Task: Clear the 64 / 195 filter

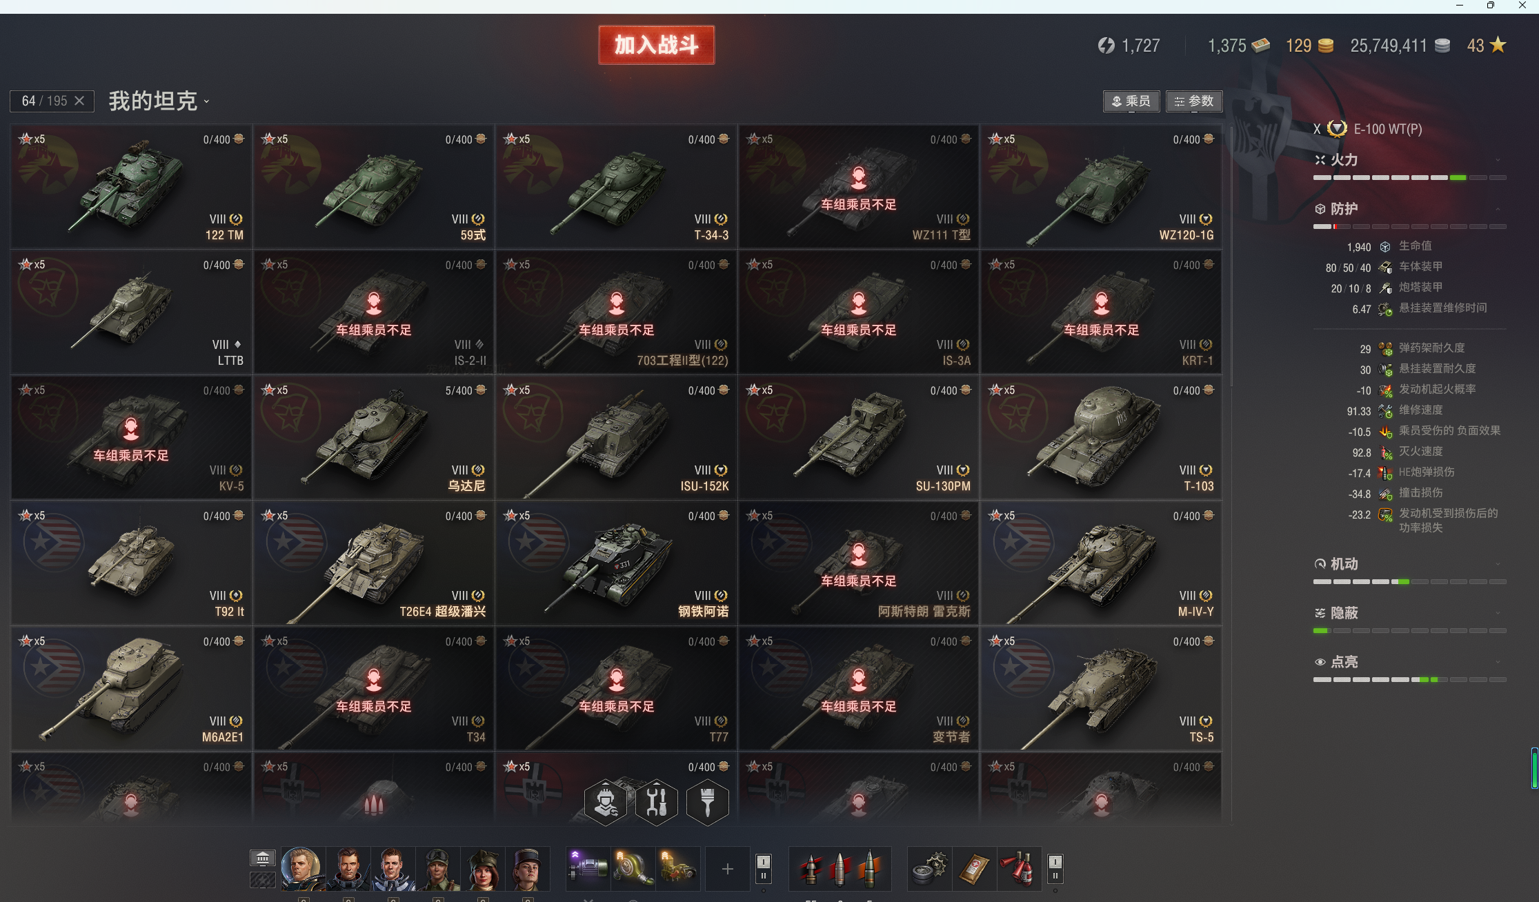Action: tap(79, 101)
